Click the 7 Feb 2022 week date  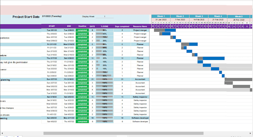pos(180,20)
